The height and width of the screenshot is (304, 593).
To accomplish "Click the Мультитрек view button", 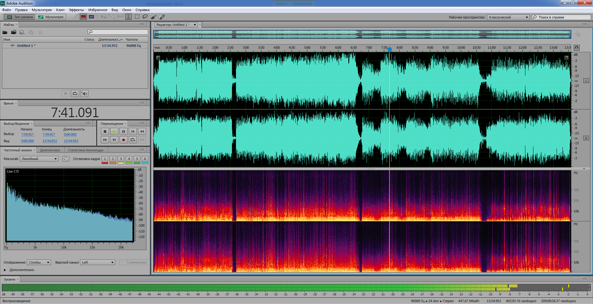I will coord(51,17).
